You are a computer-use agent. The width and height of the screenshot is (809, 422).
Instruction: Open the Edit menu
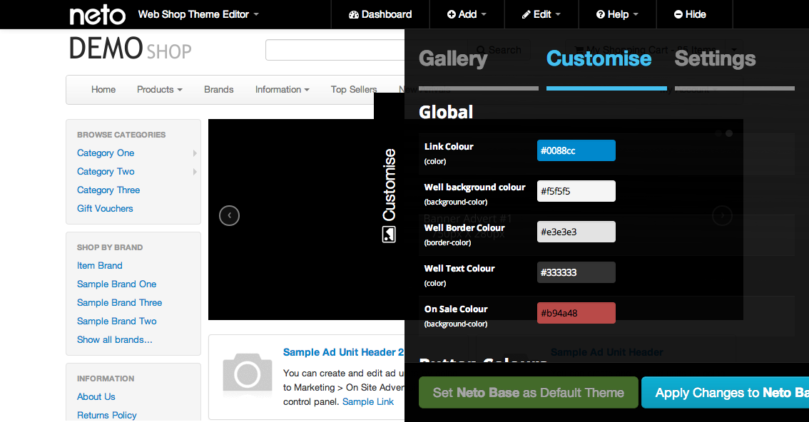point(541,14)
